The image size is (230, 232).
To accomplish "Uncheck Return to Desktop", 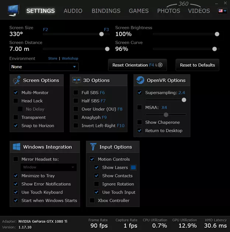I will tap(139, 130).
